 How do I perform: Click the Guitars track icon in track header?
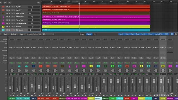3,27
